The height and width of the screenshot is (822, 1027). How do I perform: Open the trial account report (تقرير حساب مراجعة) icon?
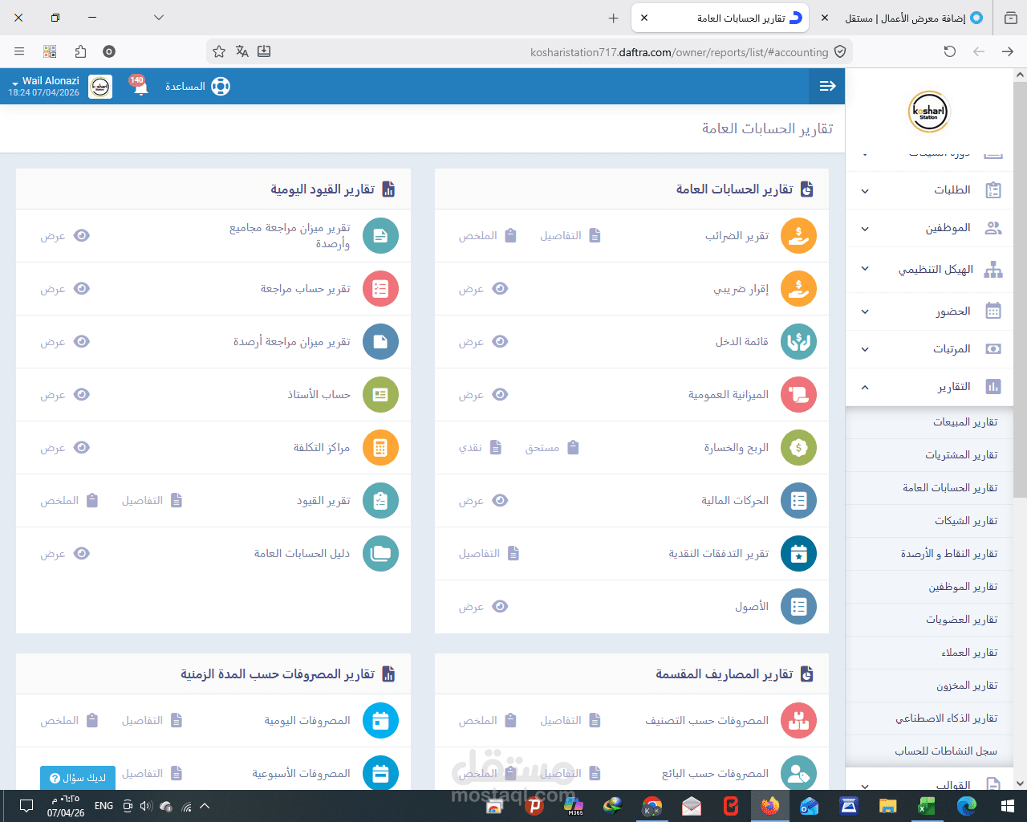(380, 289)
